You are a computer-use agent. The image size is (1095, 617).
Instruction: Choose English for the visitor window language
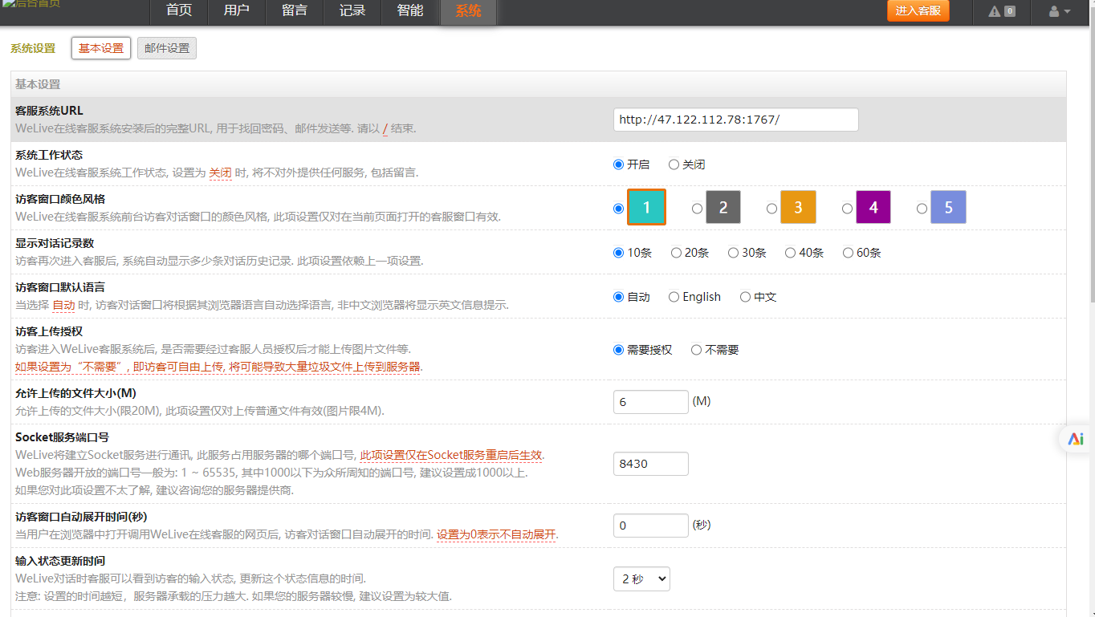(674, 296)
